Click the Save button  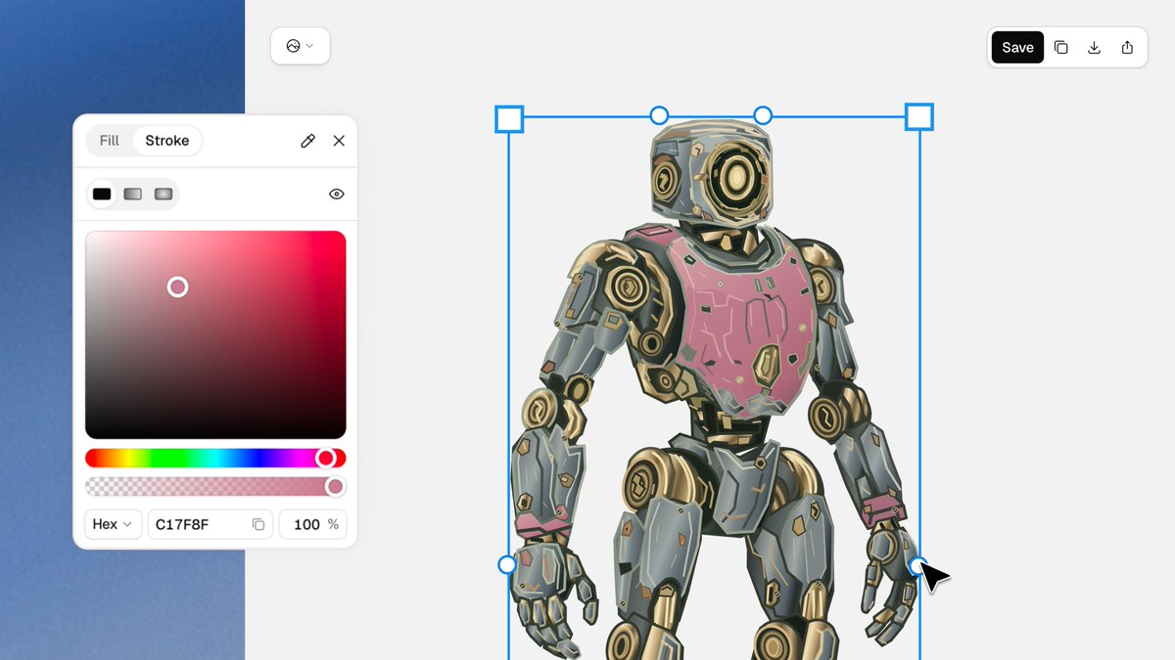click(1017, 47)
